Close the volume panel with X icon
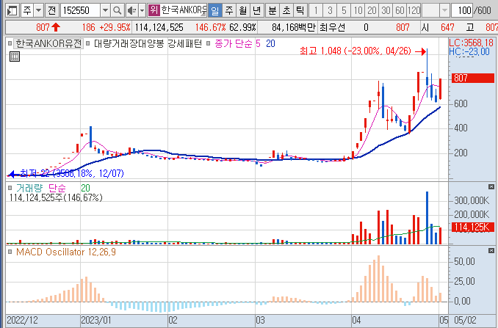The width and height of the screenshot is (498, 328). tap(491, 187)
